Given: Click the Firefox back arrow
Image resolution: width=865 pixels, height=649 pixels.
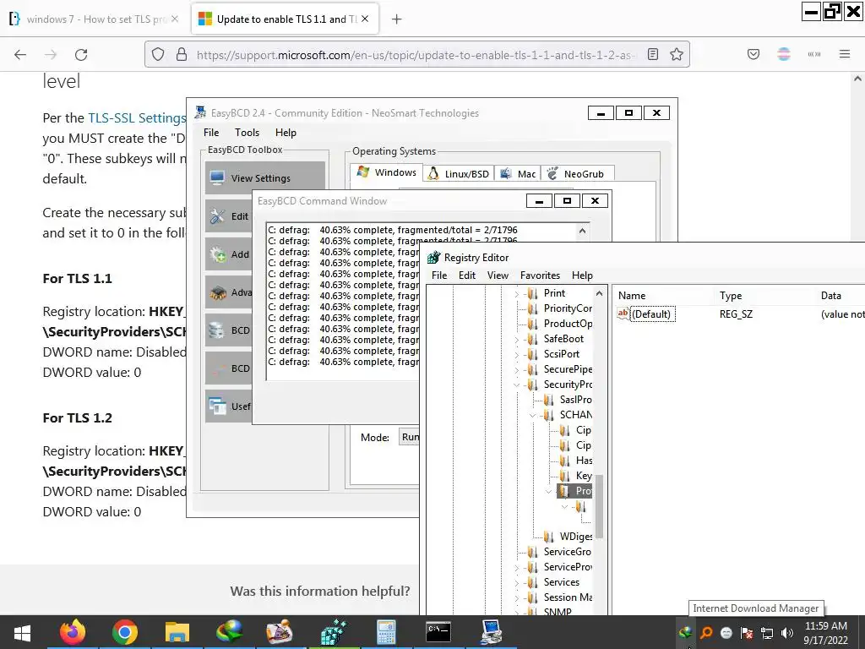Looking at the screenshot, I should [x=20, y=54].
